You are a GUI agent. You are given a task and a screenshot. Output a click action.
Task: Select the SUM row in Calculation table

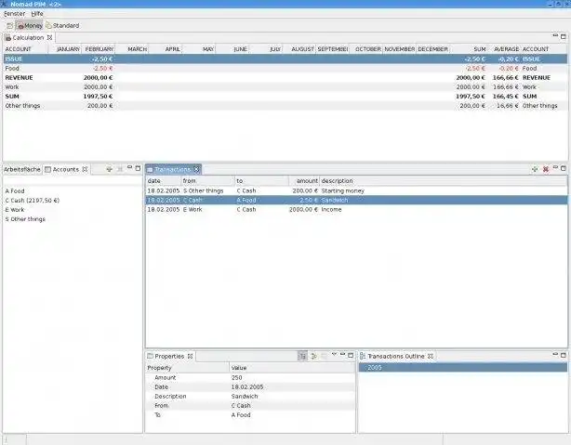[x=285, y=97]
